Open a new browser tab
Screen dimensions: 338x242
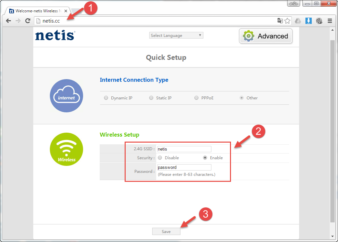tap(76, 11)
